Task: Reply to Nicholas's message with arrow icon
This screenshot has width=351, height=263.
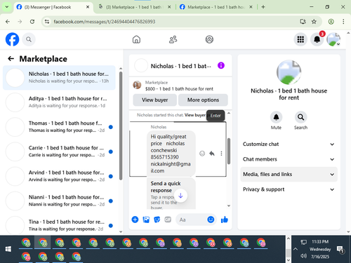Action: point(212,154)
